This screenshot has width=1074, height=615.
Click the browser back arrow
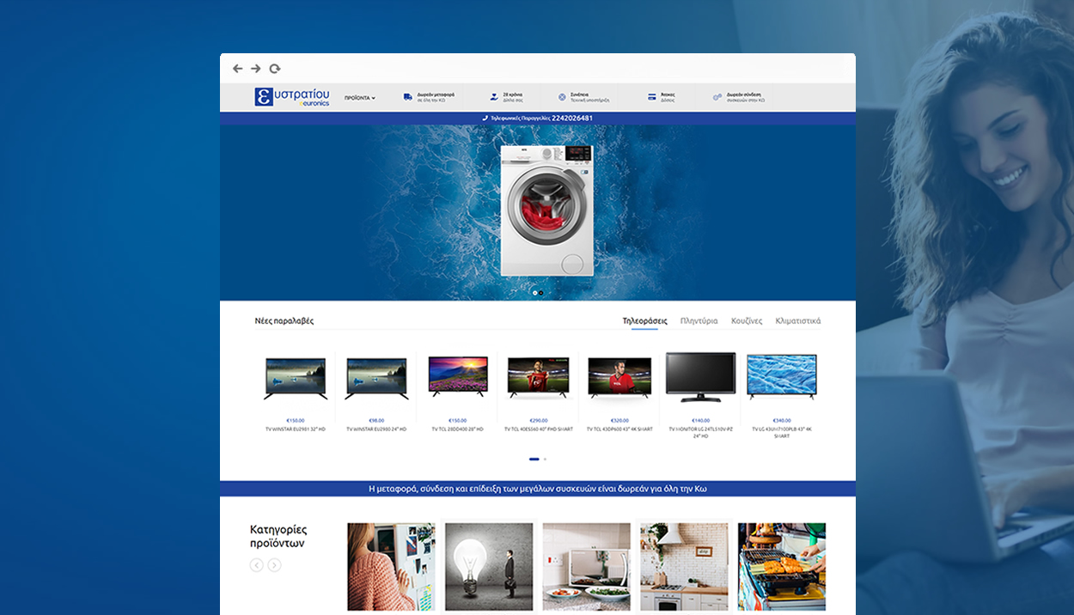(x=237, y=69)
